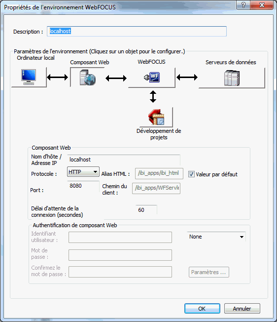Click the Chemin du client field
This screenshot has height=322, width=277.
[x=156, y=188]
